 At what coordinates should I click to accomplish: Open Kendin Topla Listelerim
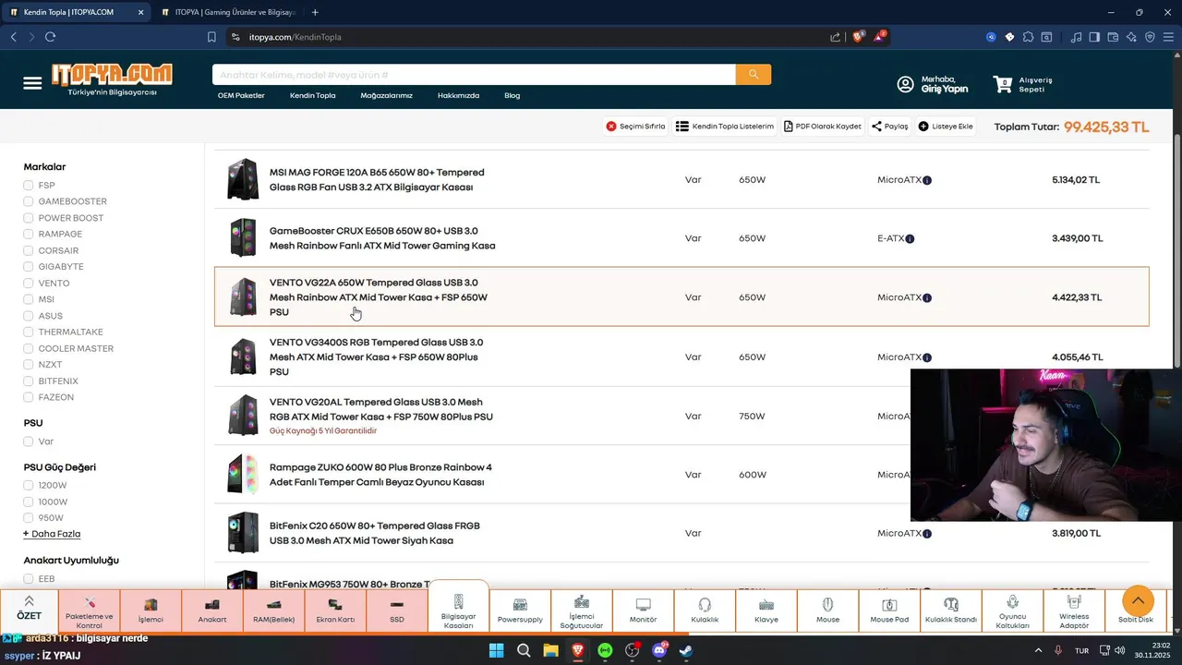click(725, 127)
